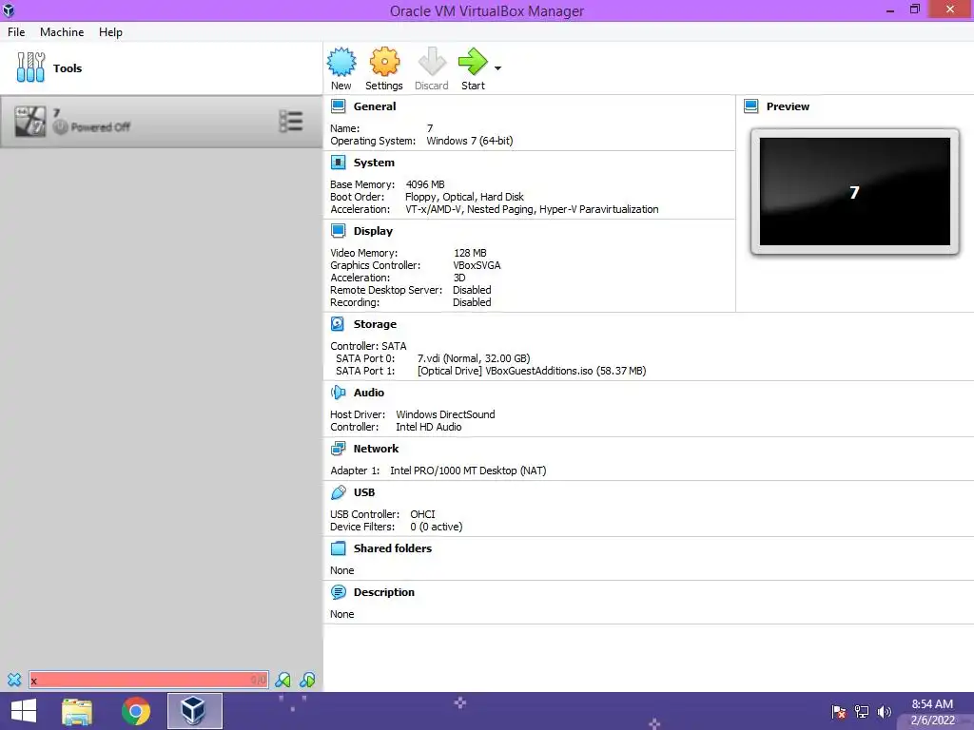Click the General section icon
The image size is (974, 730).
point(338,106)
